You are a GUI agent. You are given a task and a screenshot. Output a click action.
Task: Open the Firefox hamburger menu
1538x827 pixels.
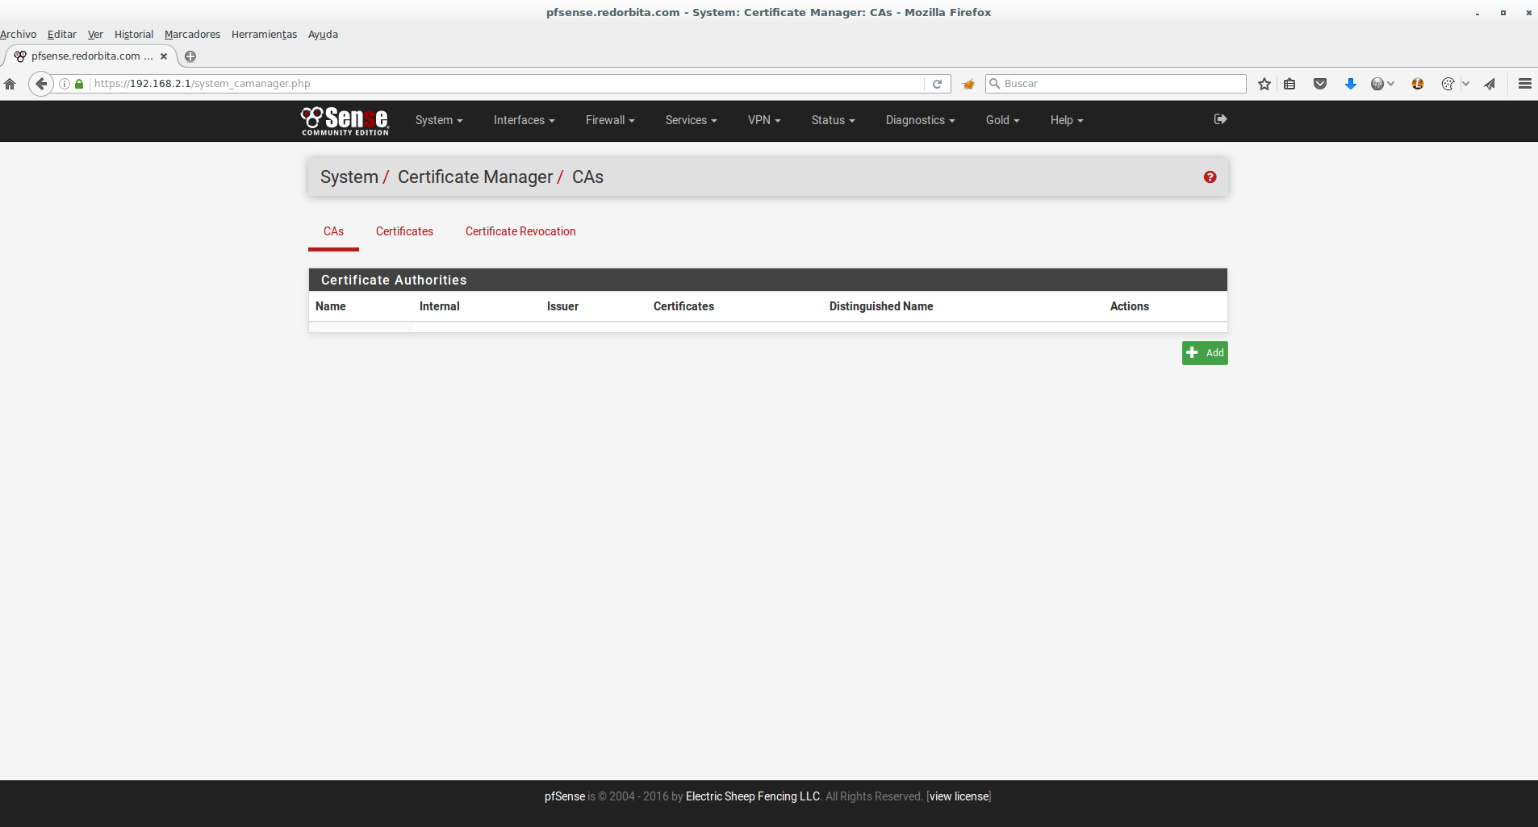coord(1524,84)
